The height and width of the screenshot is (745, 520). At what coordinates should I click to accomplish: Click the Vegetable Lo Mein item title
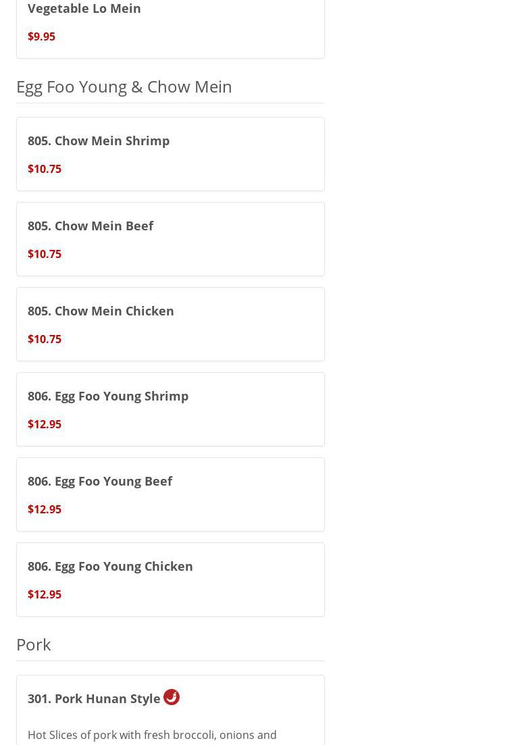(84, 9)
